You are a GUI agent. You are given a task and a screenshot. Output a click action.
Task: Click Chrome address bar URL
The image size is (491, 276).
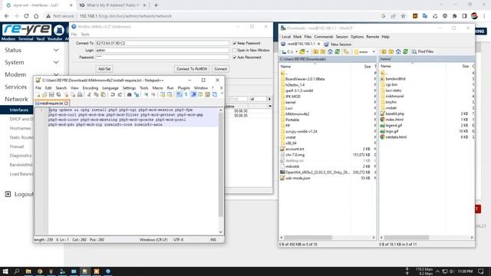(125, 16)
